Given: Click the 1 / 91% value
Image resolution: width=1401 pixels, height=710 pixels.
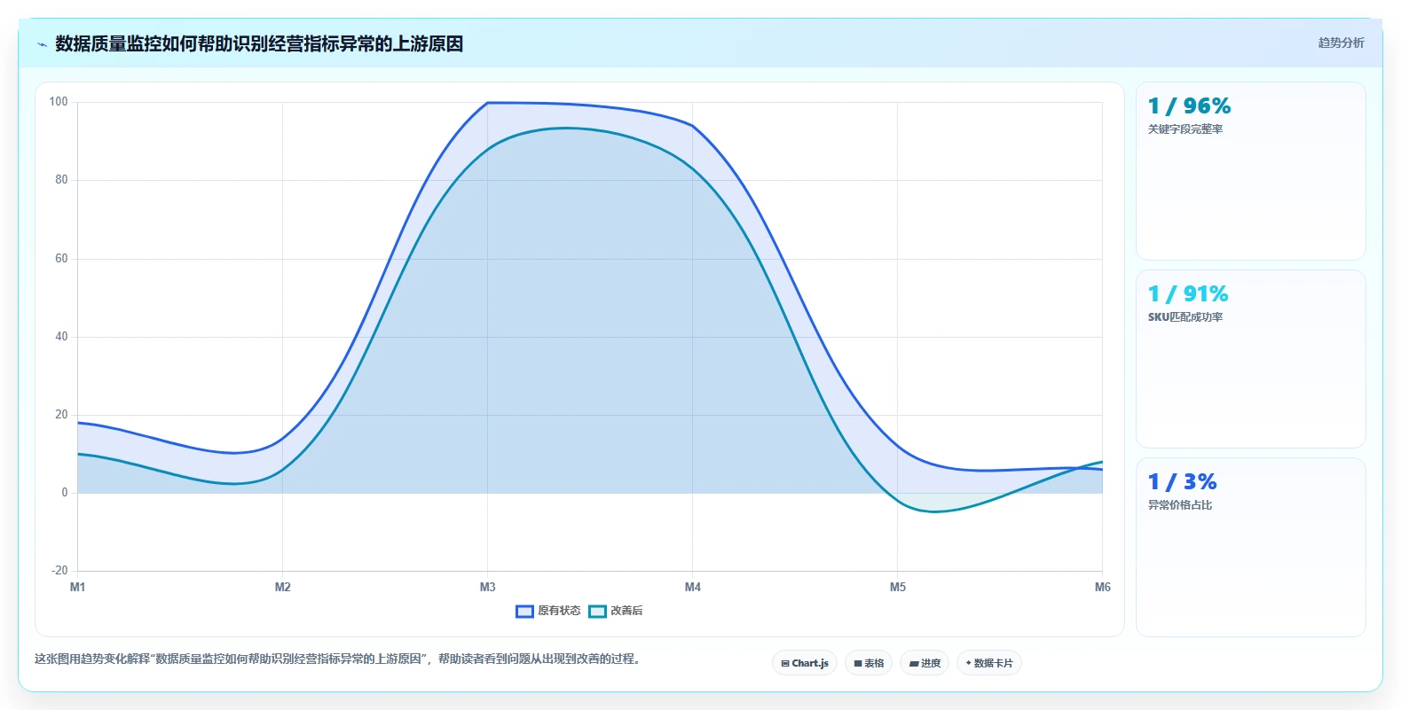Looking at the screenshot, I should pyautogui.click(x=1188, y=294).
